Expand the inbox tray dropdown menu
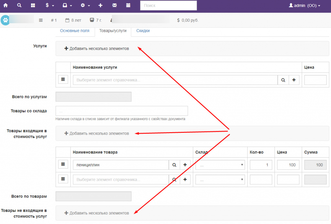 67,5
